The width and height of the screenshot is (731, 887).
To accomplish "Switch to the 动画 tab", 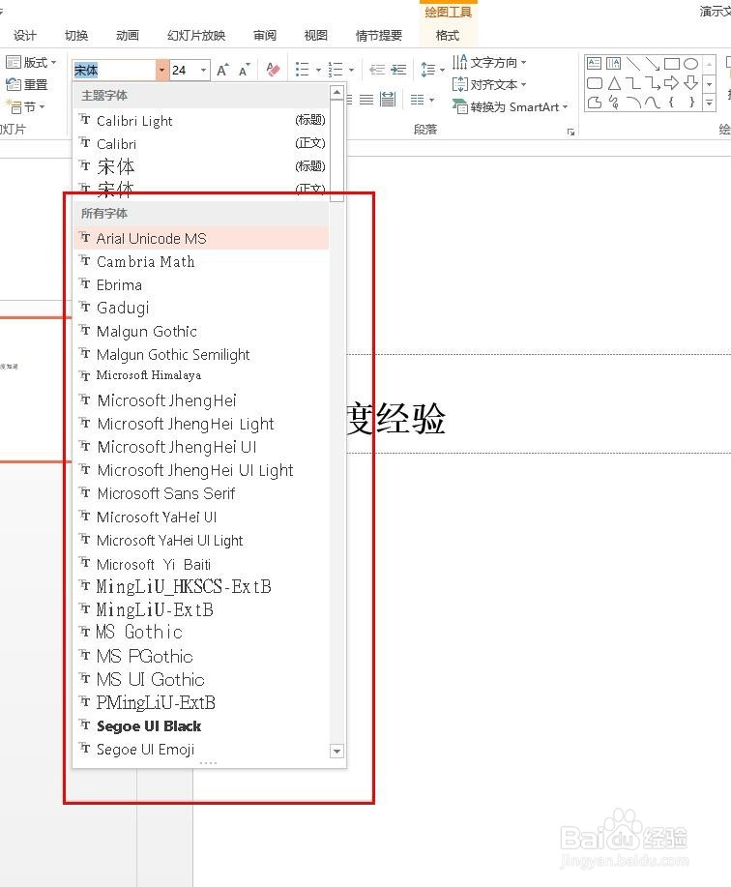I will [128, 36].
